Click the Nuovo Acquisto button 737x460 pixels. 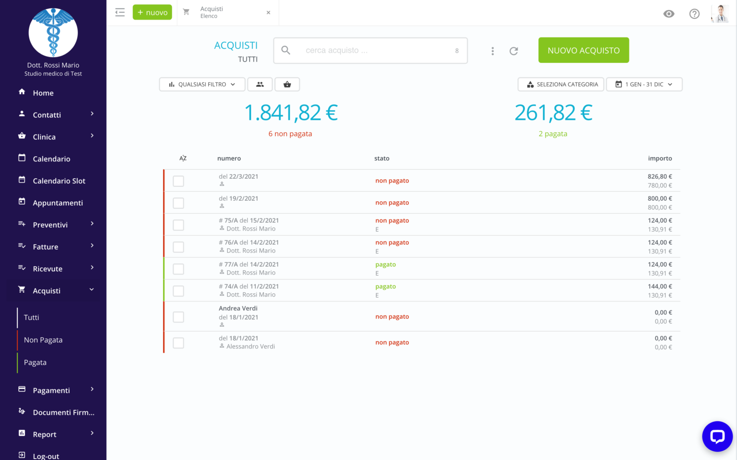click(583, 50)
